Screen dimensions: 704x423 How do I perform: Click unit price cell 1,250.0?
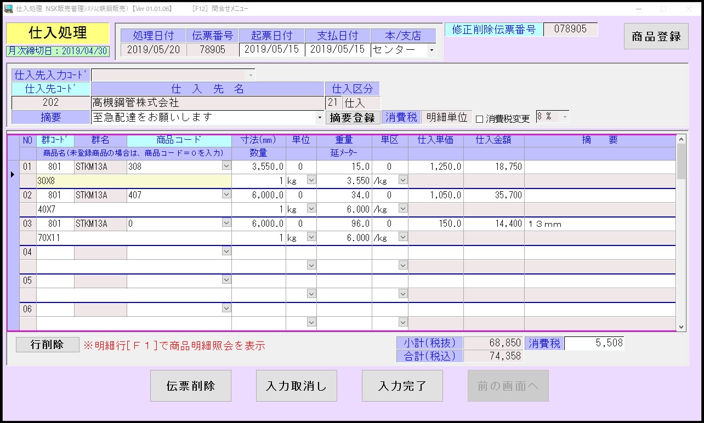(435, 167)
